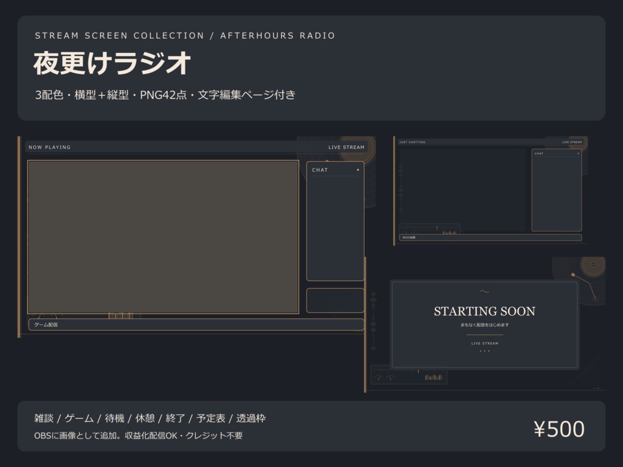Click the tilde ornament above STARTING SOON
Image resolution: width=623 pixels, height=467 pixels.
point(484,291)
